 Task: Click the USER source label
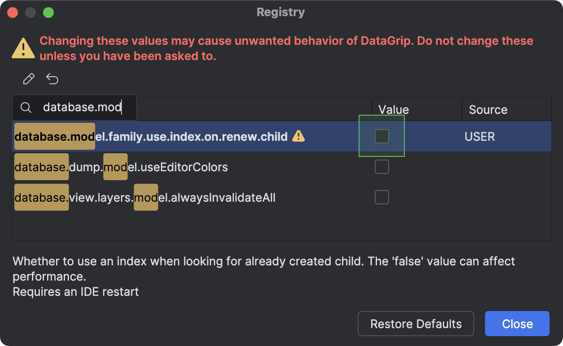(x=479, y=136)
